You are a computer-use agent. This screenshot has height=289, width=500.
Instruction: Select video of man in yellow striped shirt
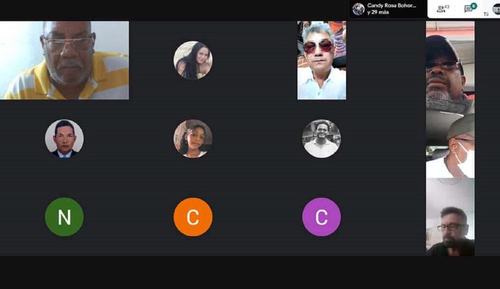coord(64,60)
